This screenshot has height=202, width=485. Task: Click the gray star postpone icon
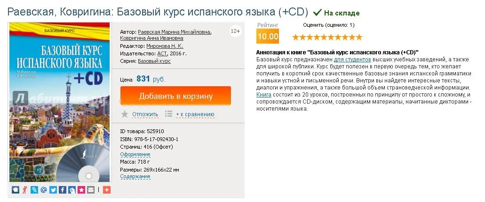pyautogui.click(x=125, y=114)
